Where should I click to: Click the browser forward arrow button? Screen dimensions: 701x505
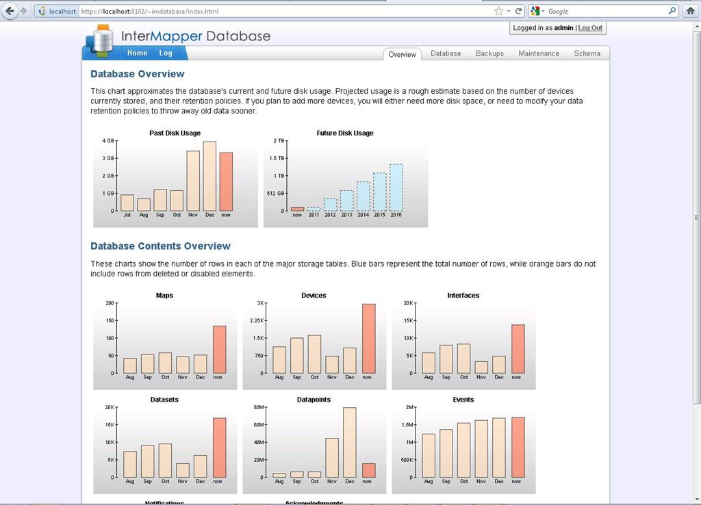[23, 11]
